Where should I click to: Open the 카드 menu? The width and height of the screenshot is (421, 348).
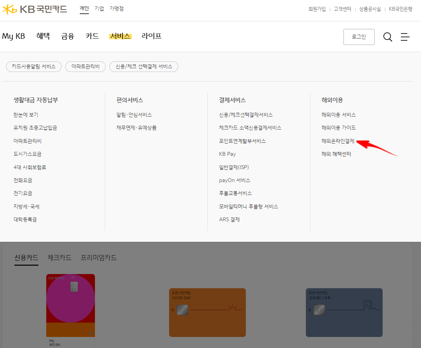pos(92,36)
